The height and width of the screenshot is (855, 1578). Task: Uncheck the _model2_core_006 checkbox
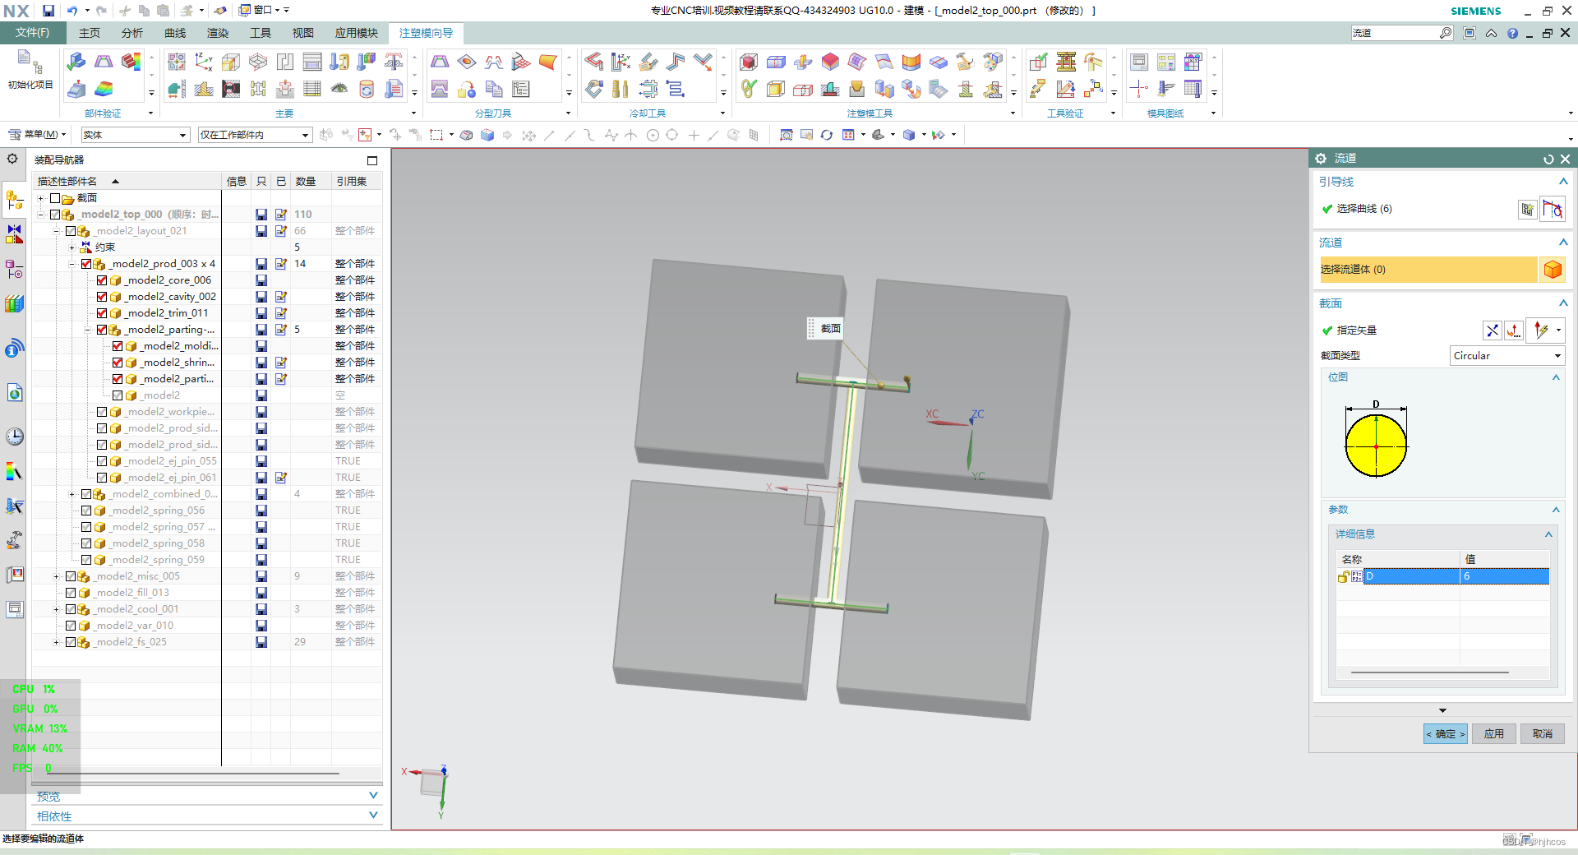(102, 280)
